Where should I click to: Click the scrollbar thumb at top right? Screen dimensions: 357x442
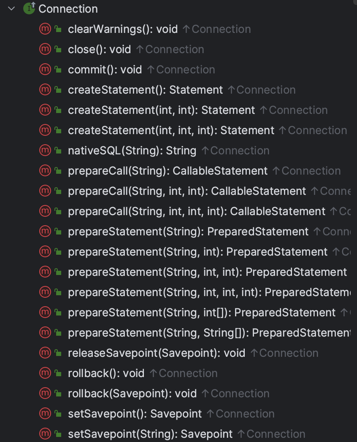point(355,2)
